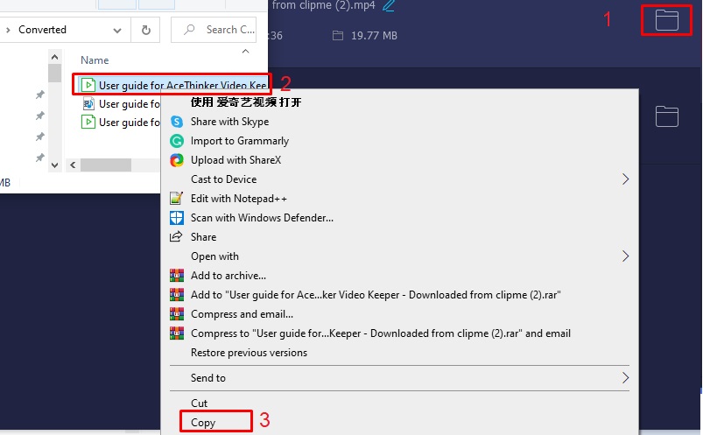Image resolution: width=703 pixels, height=435 pixels.
Task: Click the small folder icon beside 19.77 MB
Action: click(338, 35)
